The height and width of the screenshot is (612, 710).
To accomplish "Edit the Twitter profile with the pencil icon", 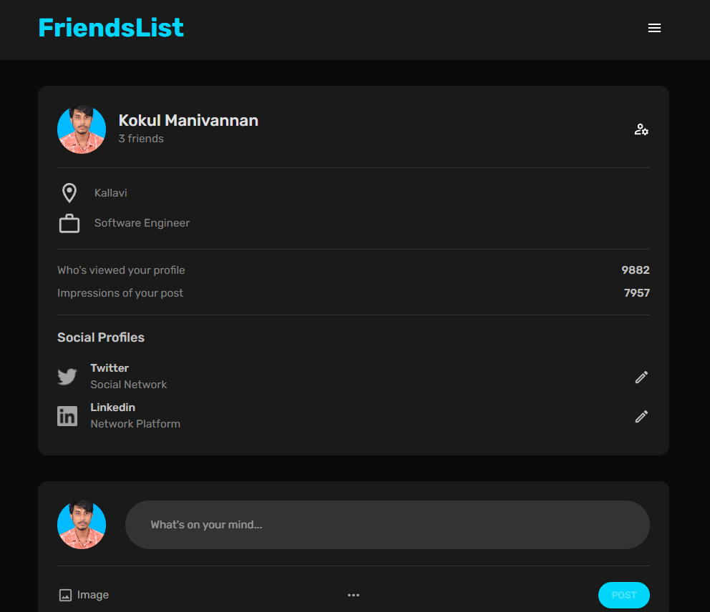I will 641,377.
